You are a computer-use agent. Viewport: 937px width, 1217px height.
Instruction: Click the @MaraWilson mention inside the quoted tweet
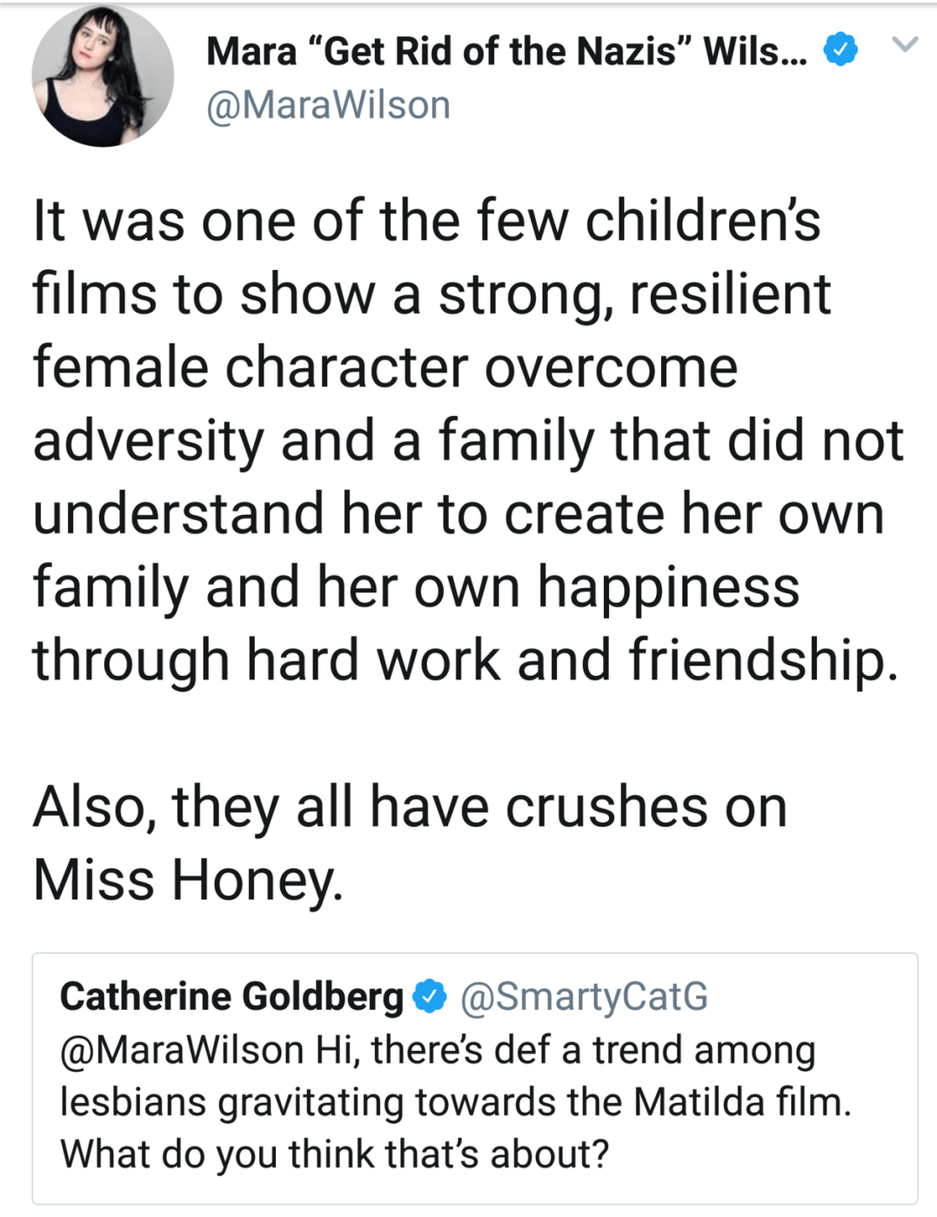point(181,1049)
